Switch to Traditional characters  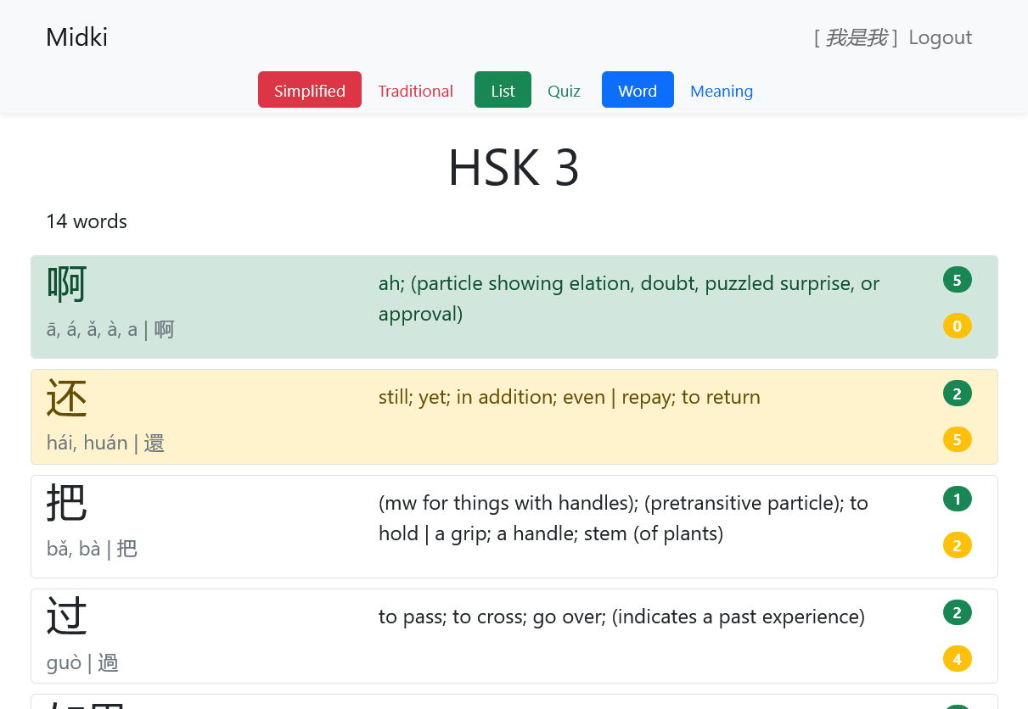coord(415,91)
